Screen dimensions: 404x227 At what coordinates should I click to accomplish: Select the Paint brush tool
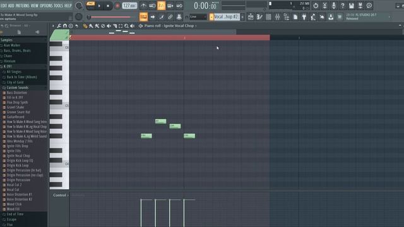coord(91,26)
